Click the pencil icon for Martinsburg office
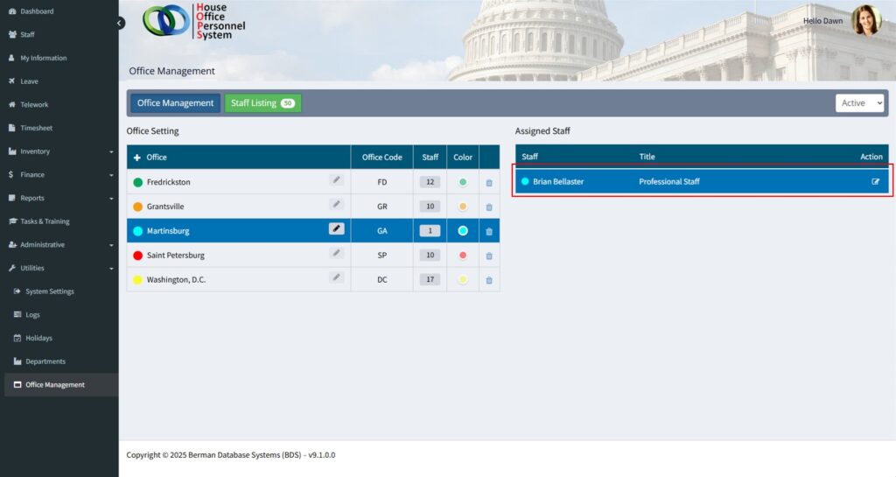This screenshot has width=896, height=477. (x=336, y=228)
